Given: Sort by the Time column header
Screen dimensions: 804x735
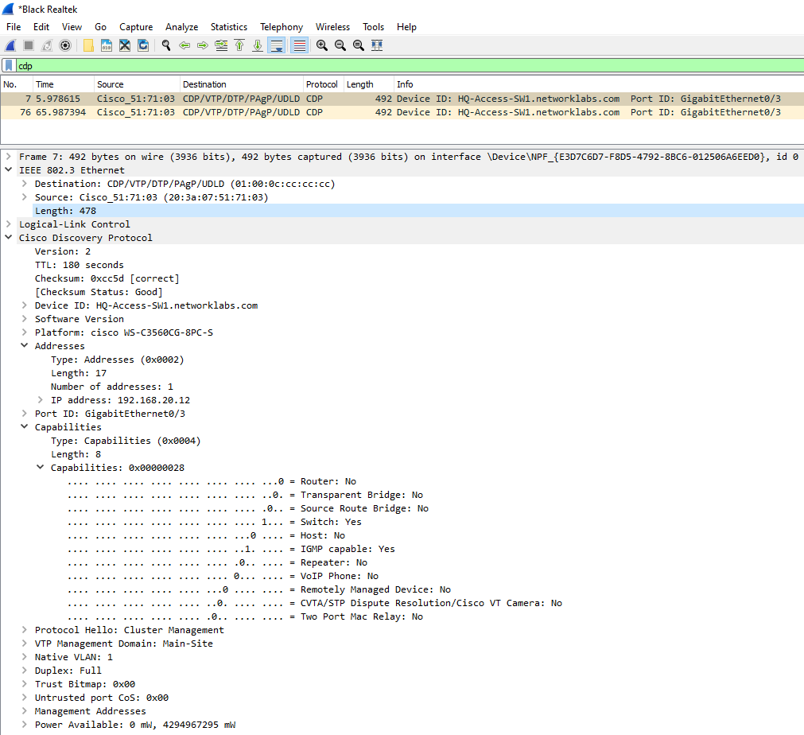Looking at the screenshot, I should (x=63, y=84).
